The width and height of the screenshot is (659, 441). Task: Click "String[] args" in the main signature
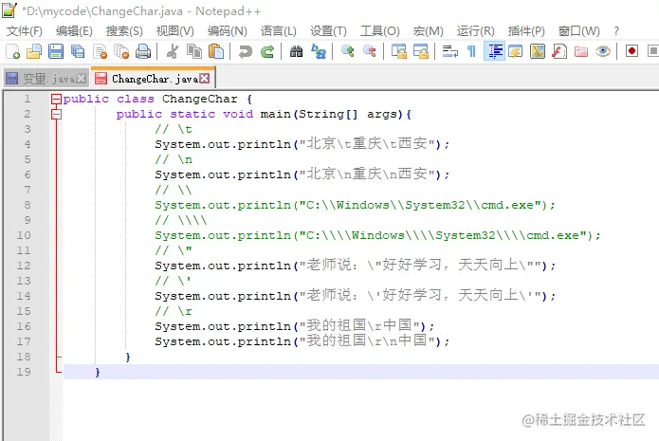pyautogui.click(x=348, y=114)
